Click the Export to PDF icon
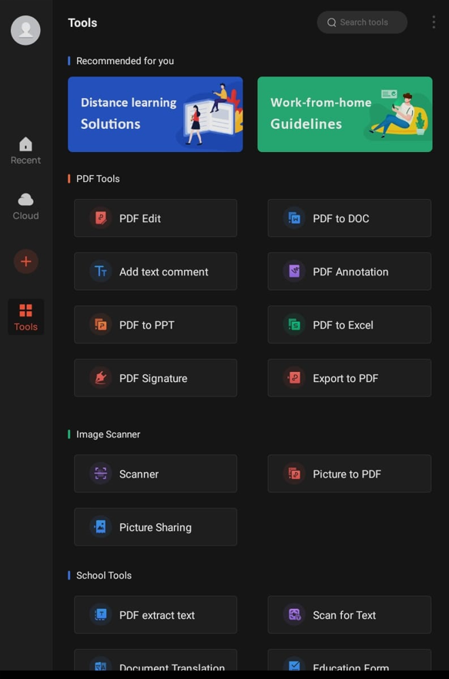 [294, 377]
